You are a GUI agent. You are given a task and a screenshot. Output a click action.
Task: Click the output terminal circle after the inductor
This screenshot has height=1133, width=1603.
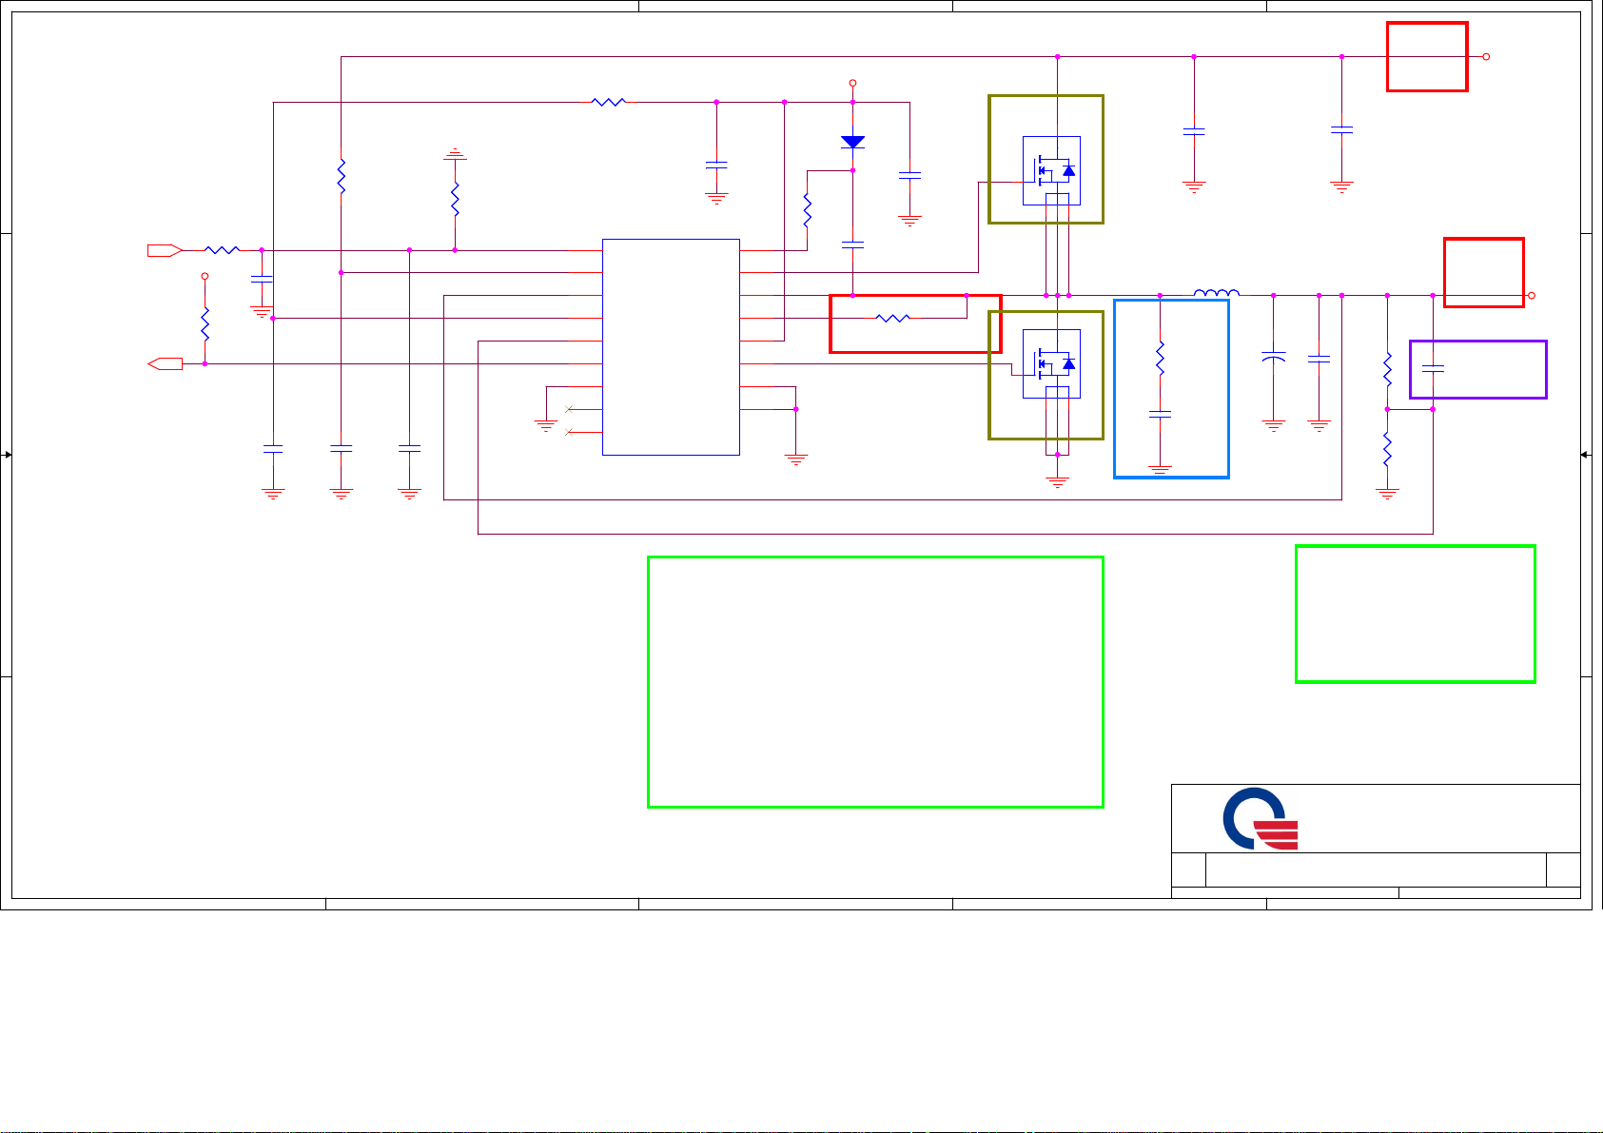point(1531,295)
